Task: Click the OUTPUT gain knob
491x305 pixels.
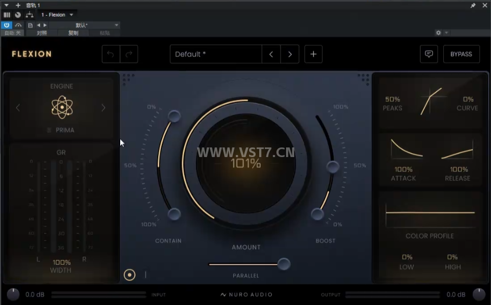Action: (479, 294)
